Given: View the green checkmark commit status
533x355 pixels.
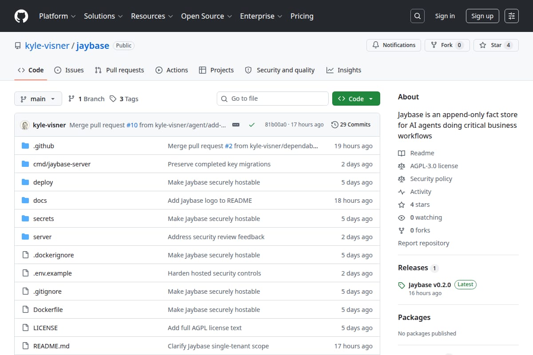Looking at the screenshot, I should (252, 125).
